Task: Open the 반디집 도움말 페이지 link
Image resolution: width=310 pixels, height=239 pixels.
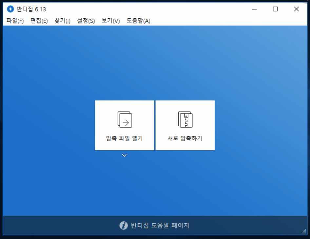Action: point(160,225)
